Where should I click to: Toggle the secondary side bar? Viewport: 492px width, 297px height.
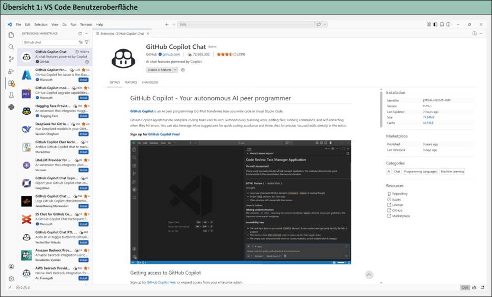[448, 24]
